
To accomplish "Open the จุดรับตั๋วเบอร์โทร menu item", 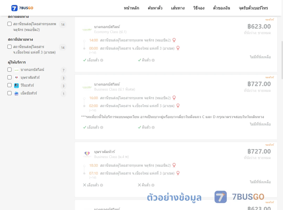I will [x=253, y=8].
